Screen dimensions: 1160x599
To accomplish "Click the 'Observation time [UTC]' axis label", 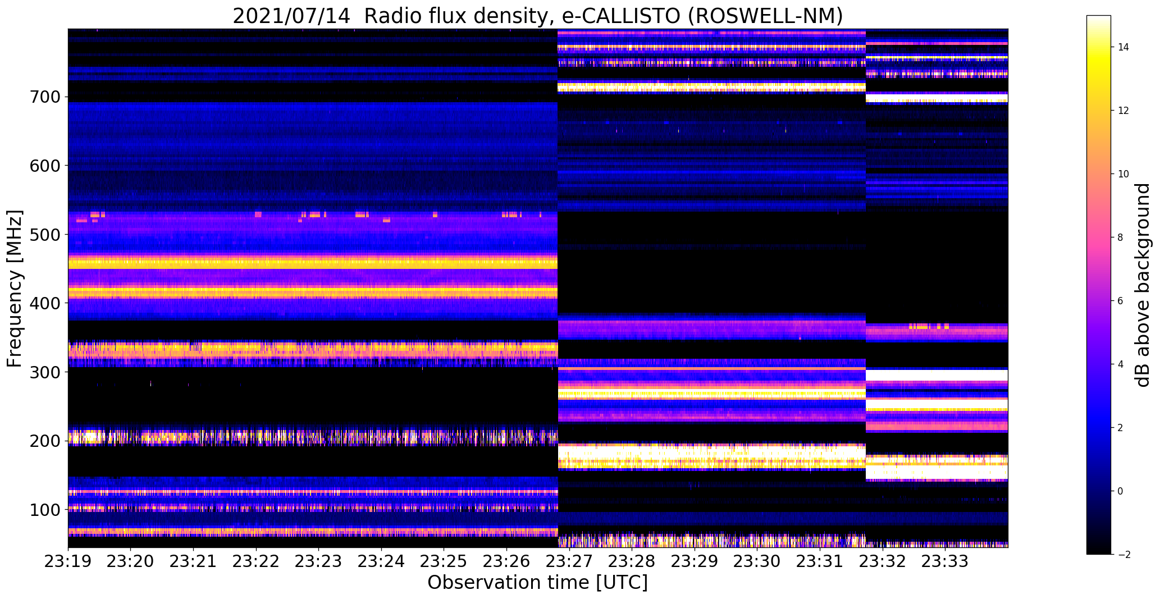I will 537,583.
